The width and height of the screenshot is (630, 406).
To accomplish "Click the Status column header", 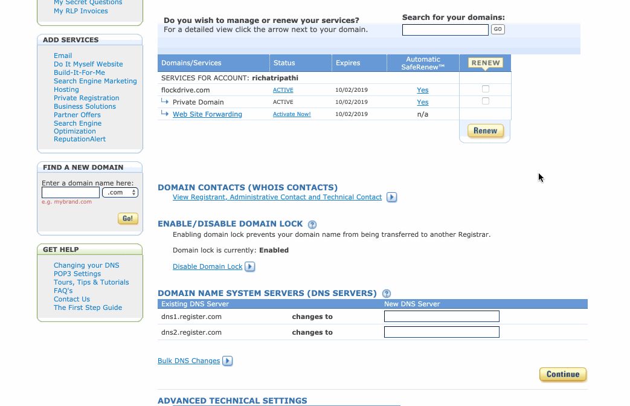I will coord(284,63).
